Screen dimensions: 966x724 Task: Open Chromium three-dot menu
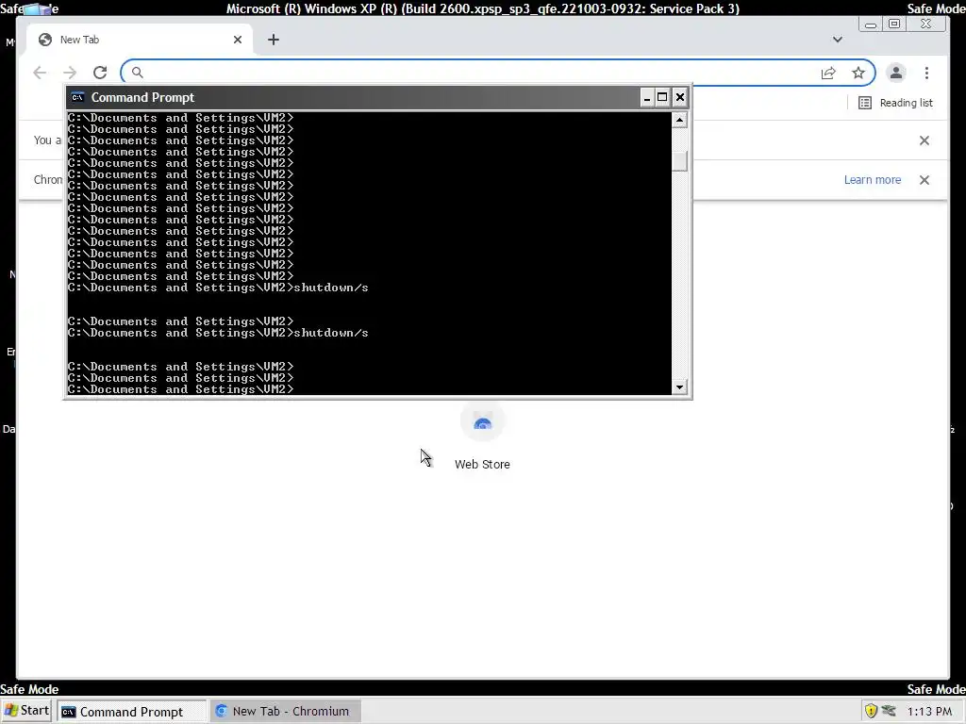926,73
